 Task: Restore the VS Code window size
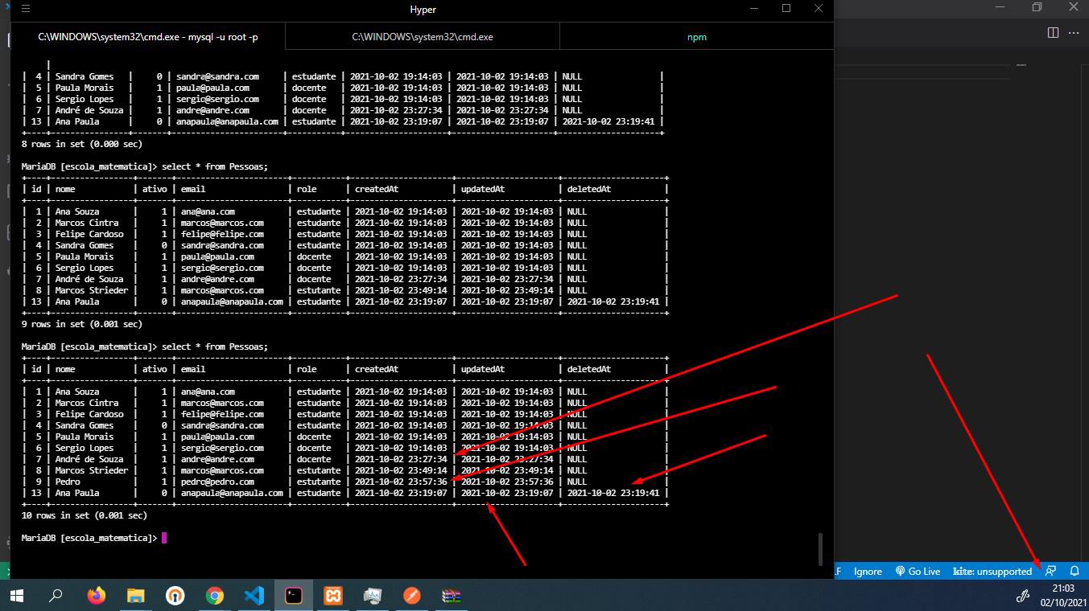[x=1037, y=7]
